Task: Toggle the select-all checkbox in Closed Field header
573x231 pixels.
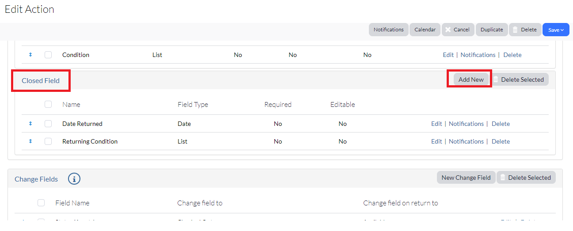Action: (x=48, y=105)
